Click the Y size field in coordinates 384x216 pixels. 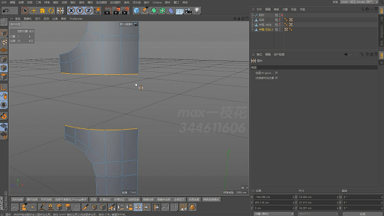(318, 203)
